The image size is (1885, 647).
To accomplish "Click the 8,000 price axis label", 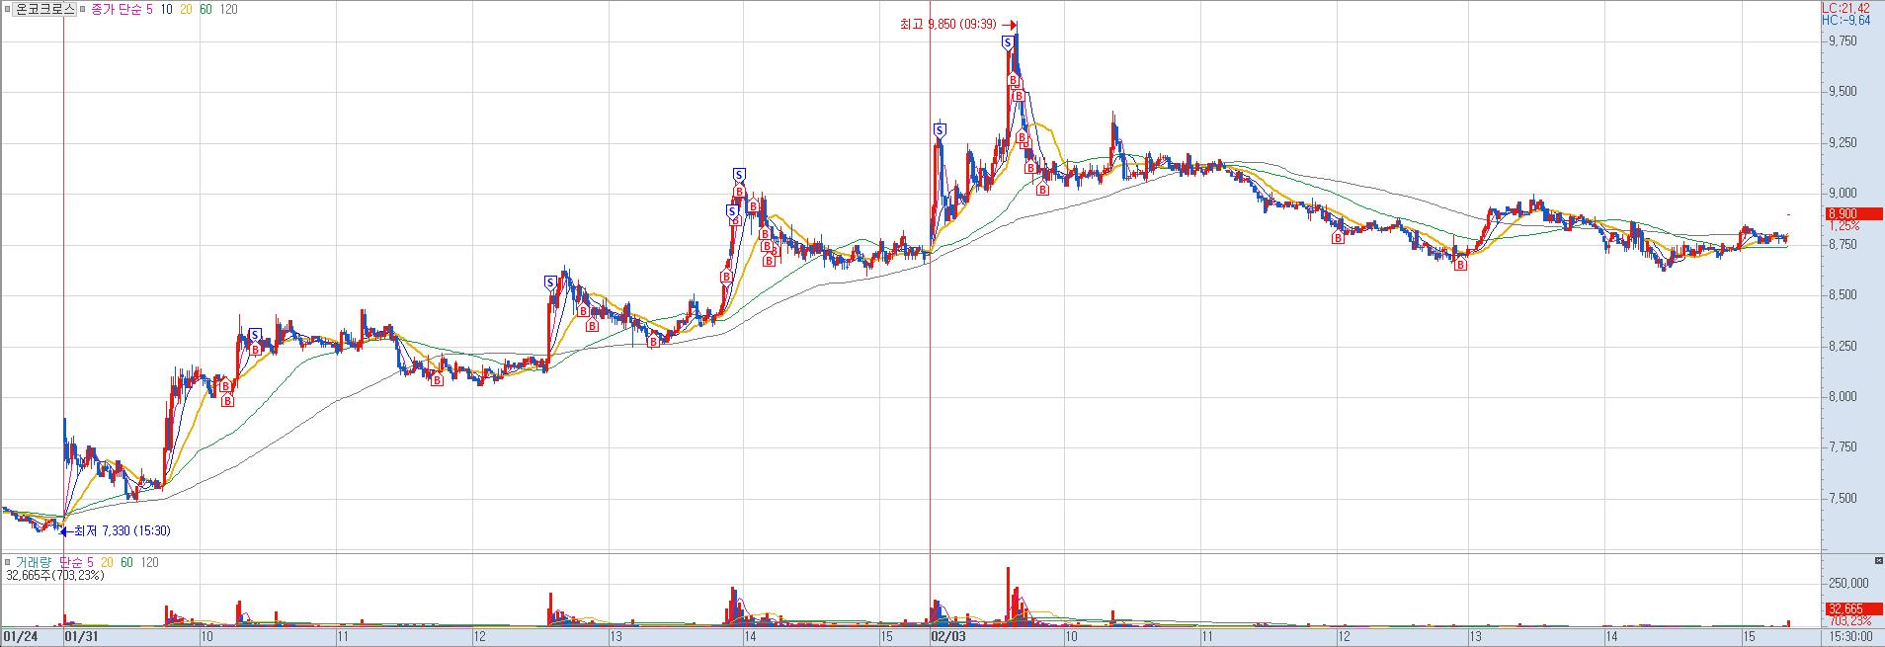I will point(1843,397).
